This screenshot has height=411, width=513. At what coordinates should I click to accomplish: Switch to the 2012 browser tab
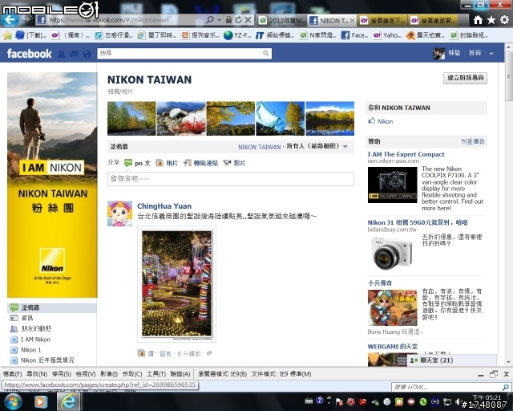(281, 20)
